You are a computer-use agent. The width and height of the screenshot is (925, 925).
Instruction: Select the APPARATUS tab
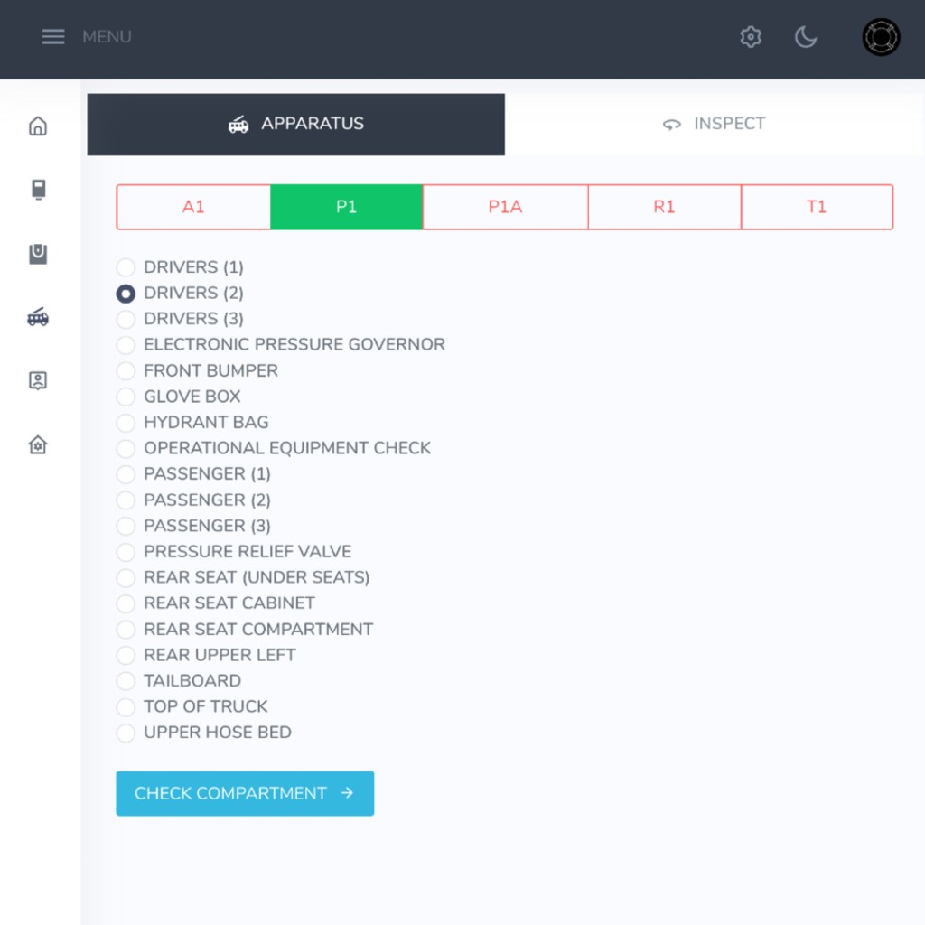click(x=295, y=124)
